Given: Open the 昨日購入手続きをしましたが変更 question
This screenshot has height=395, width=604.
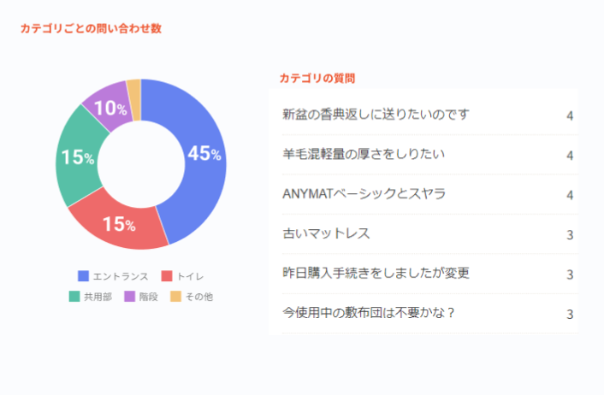Looking at the screenshot, I should (376, 274).
